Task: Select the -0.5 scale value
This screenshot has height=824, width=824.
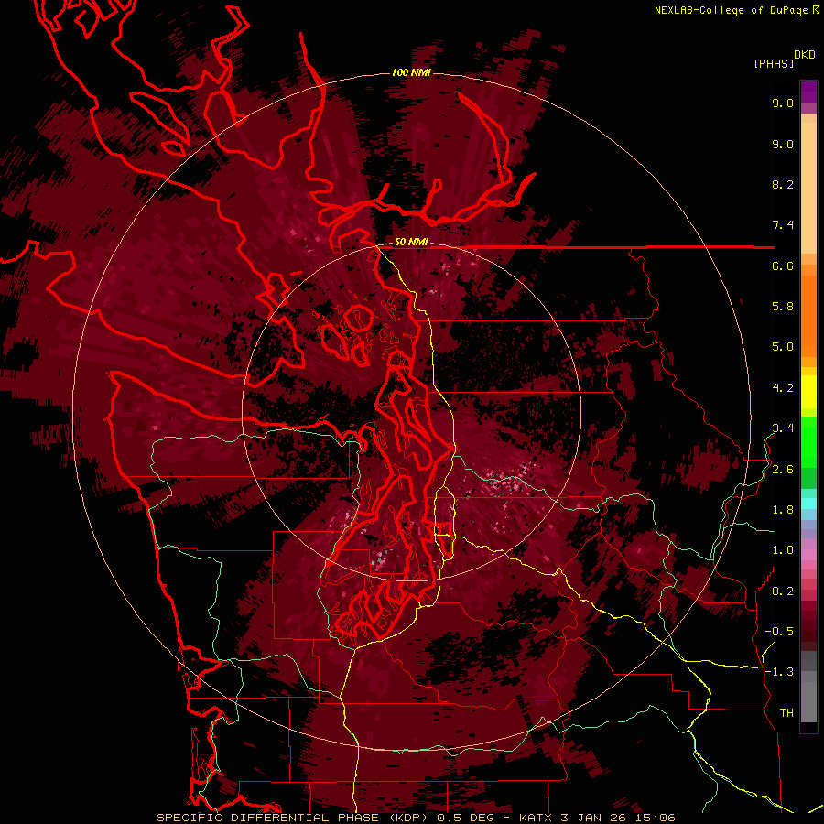Action: pos(779,632)
